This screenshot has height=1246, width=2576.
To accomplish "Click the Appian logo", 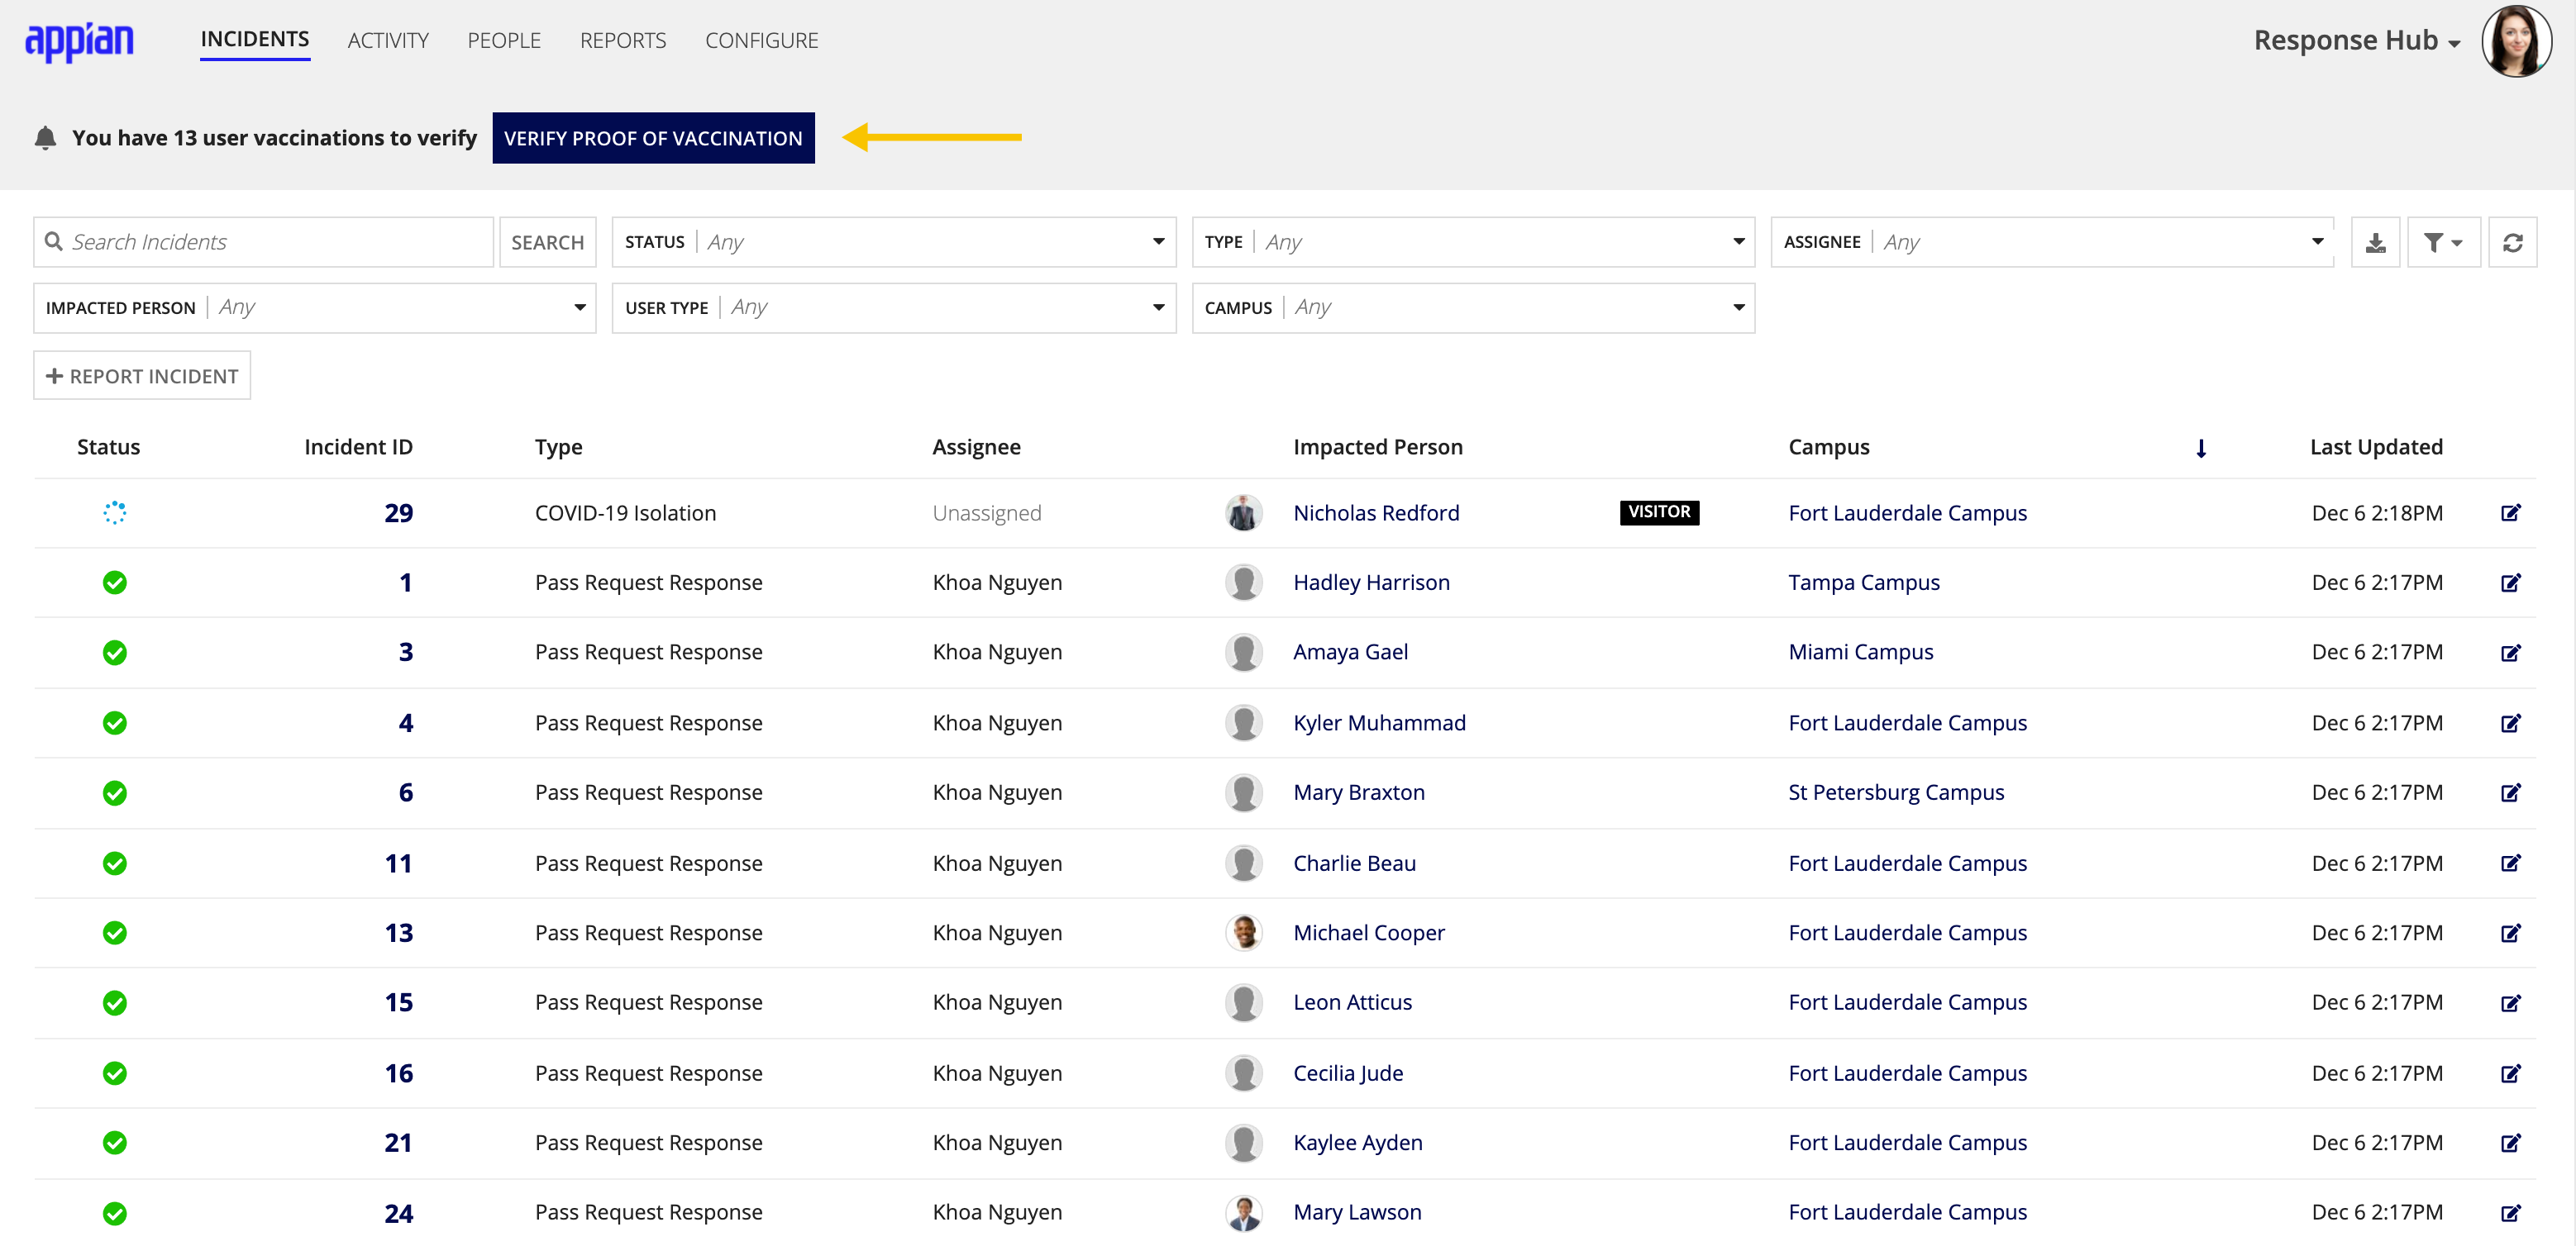I will pyautogui.click(x=79, y=41).
